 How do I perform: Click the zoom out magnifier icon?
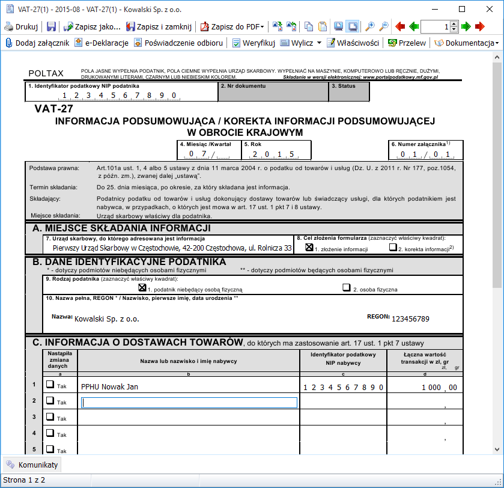tap(384, 26)
